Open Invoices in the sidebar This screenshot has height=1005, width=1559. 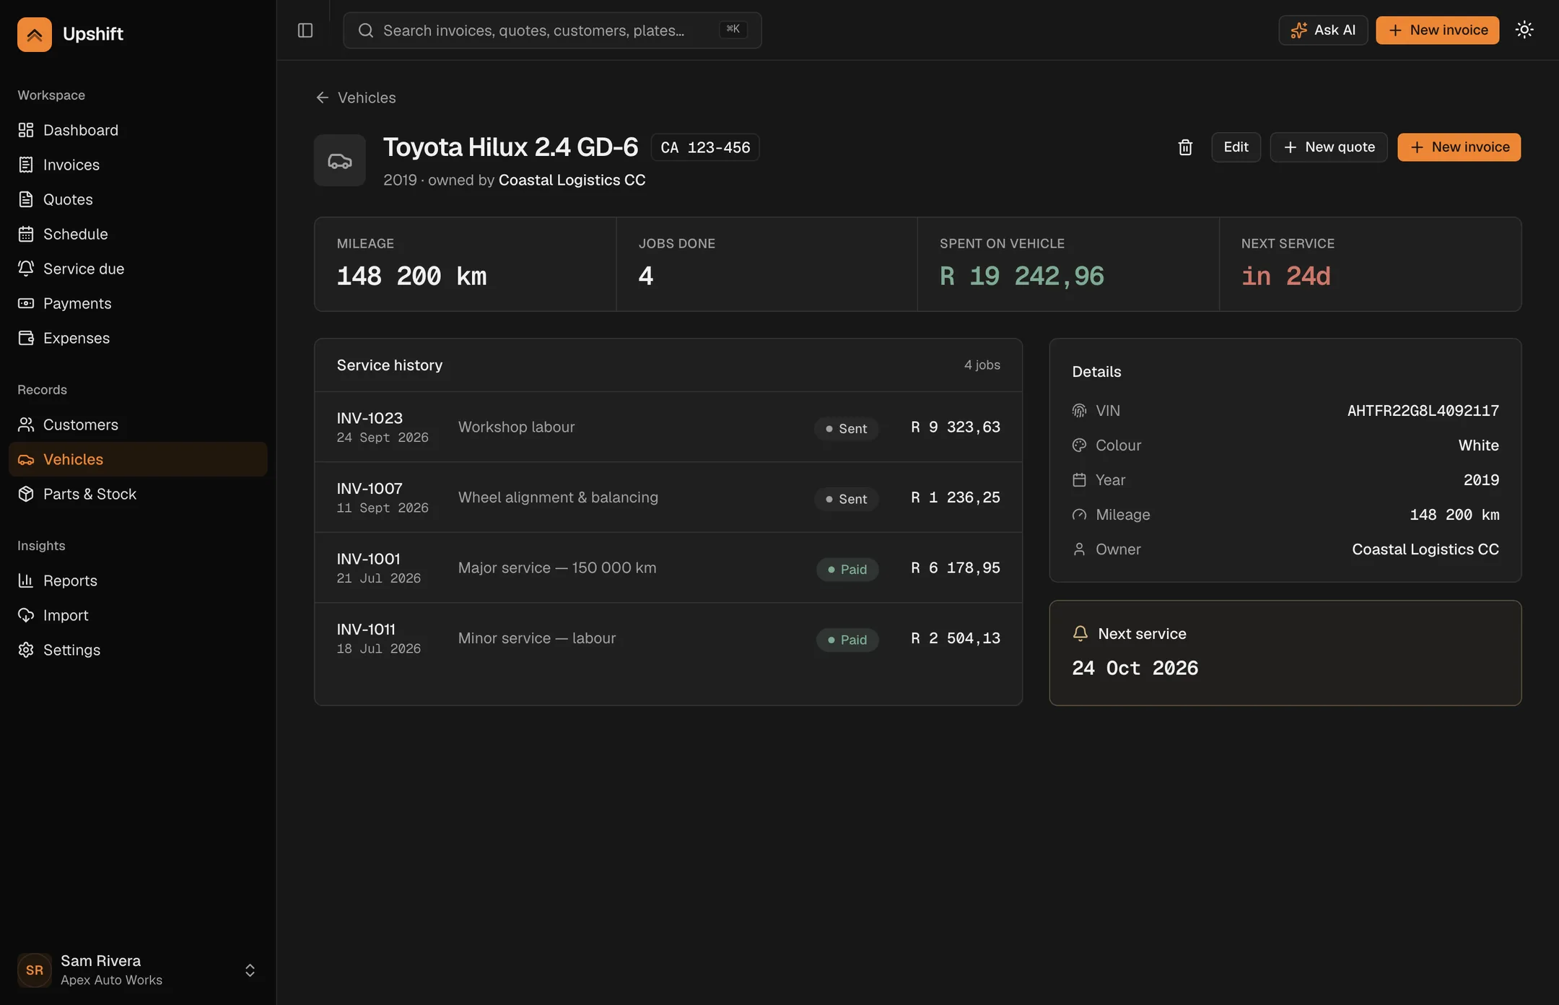[x=138, y=165]
